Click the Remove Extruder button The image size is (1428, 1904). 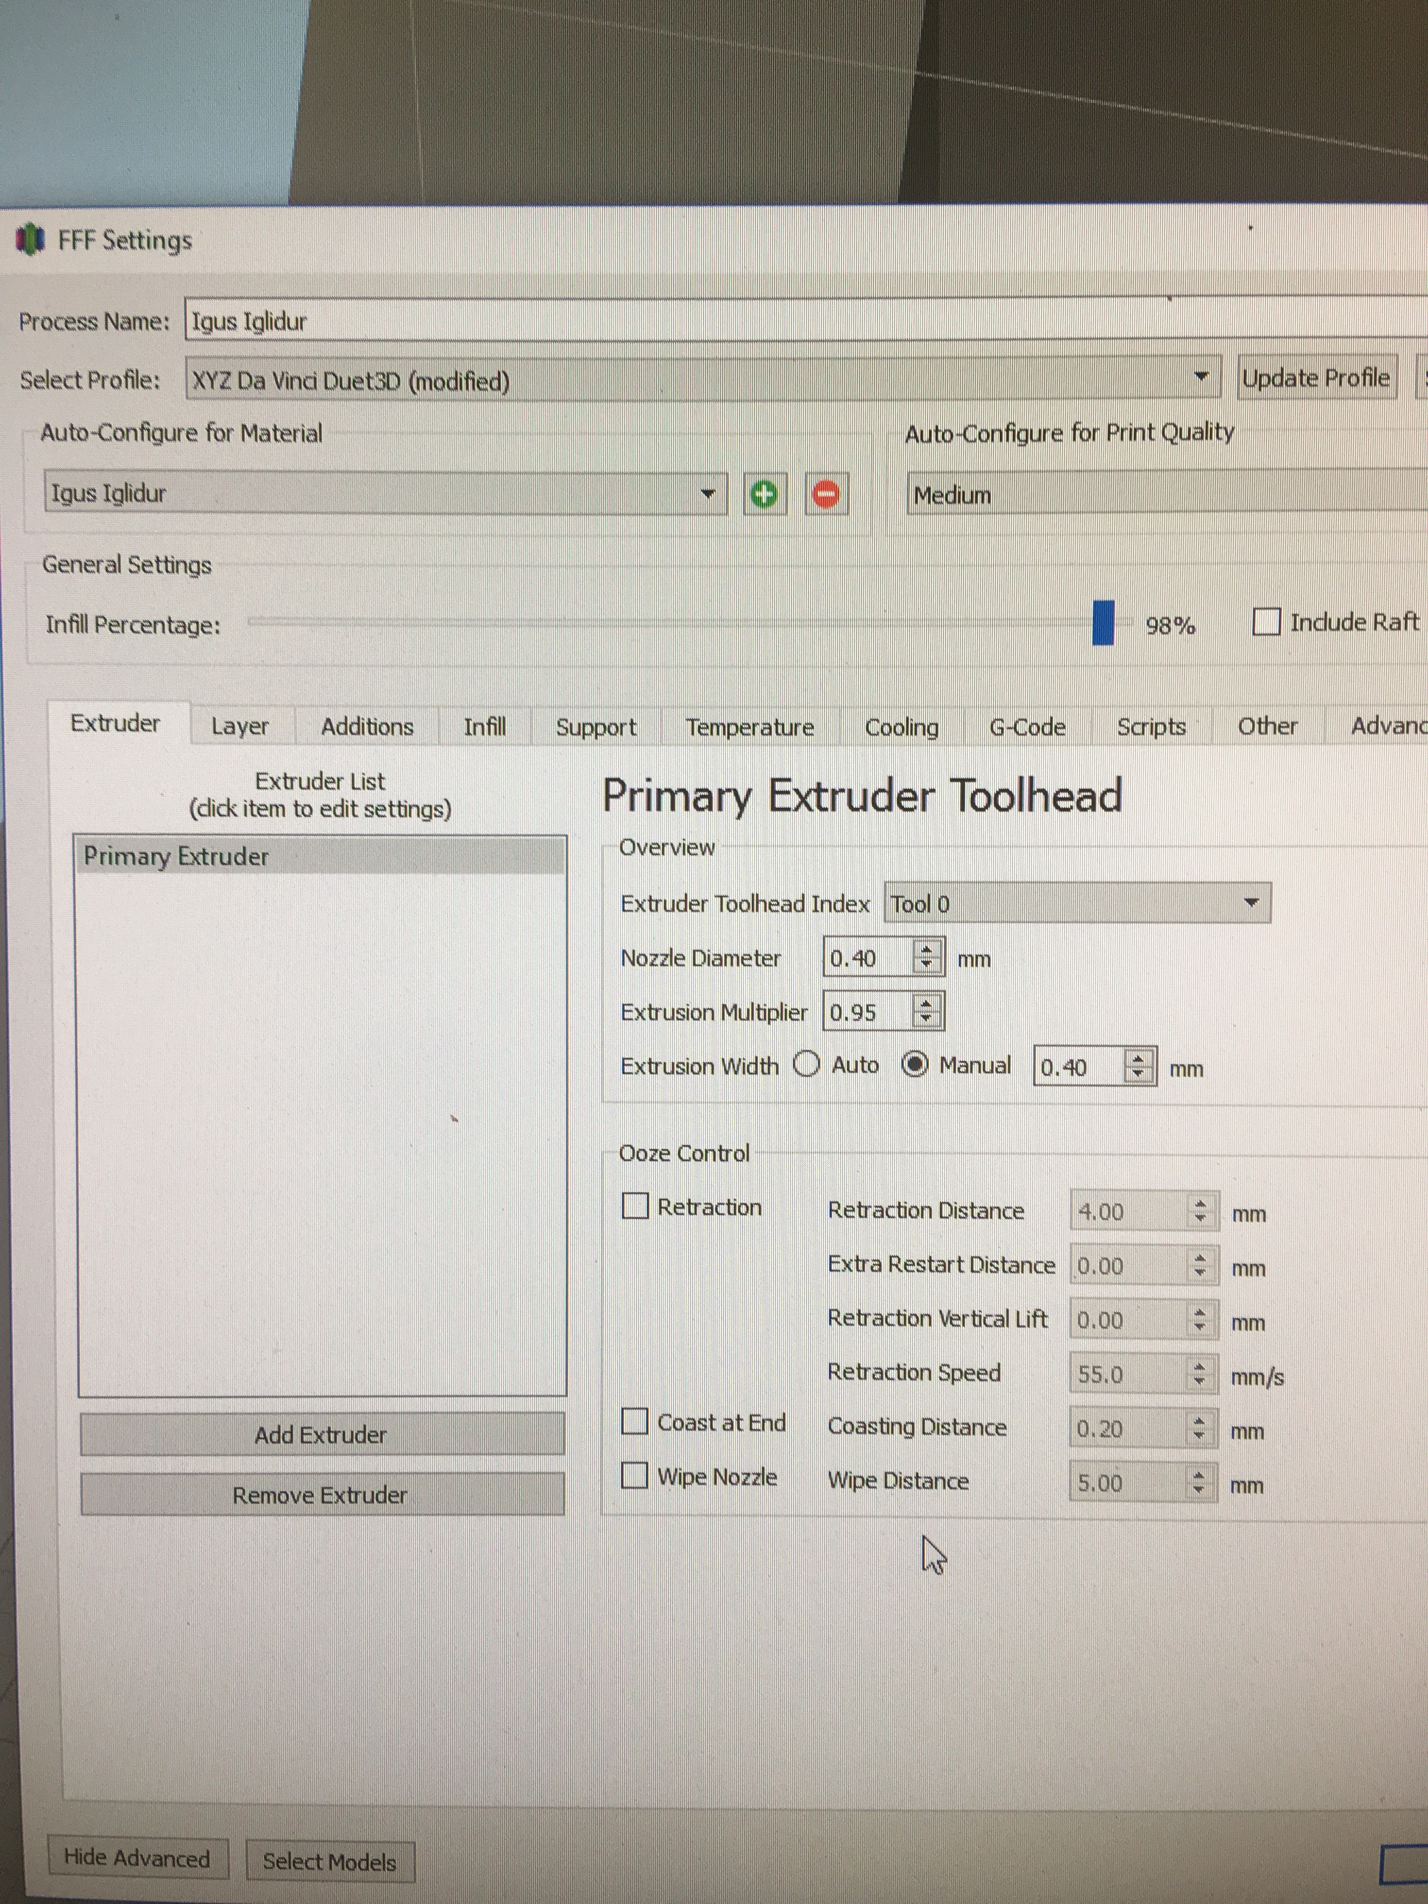click(x=322, y=1494)
